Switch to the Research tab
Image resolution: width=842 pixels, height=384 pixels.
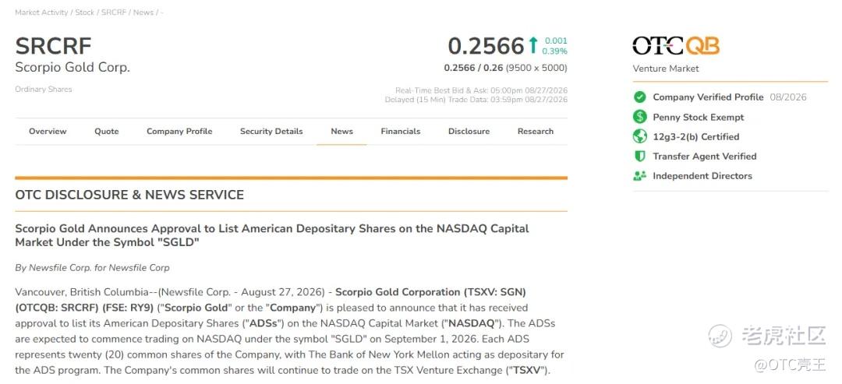(536, 132)
